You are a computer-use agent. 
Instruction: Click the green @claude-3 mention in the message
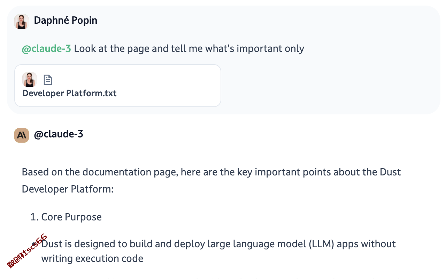pos(46,48)
